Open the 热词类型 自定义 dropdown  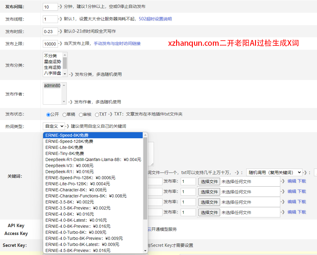pyautogui.click(x=54, y=126)
